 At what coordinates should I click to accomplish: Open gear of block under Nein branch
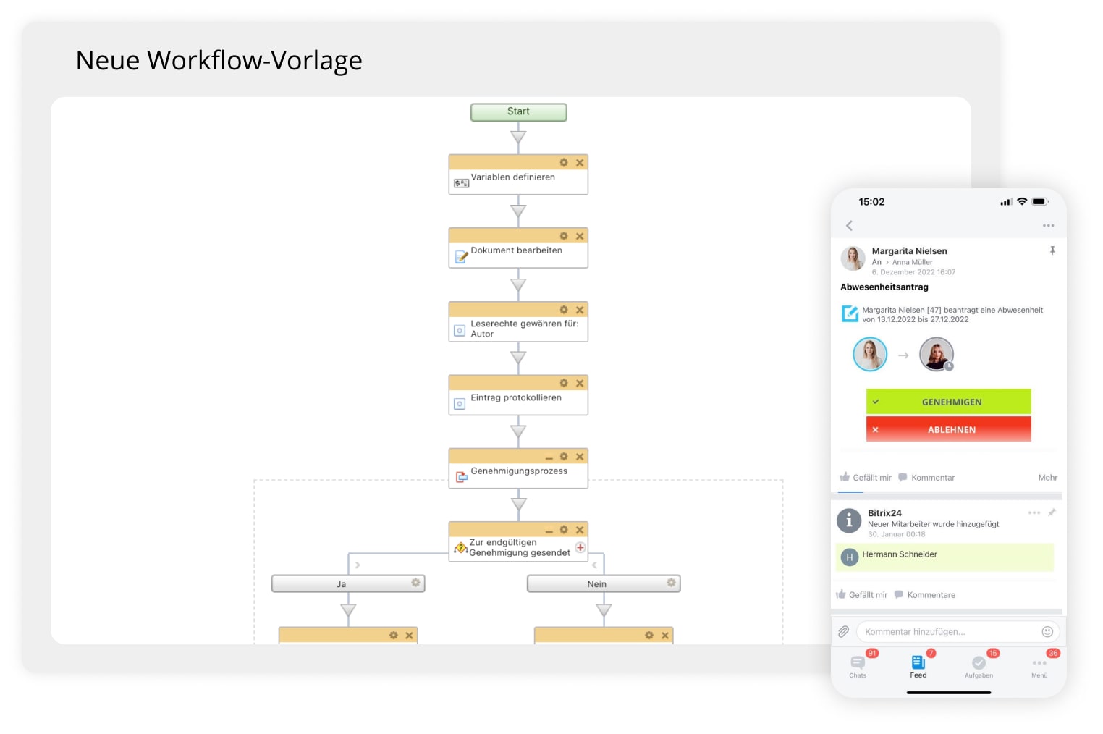coord(649,635)
